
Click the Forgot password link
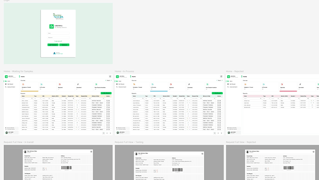[x=58, y=41]
